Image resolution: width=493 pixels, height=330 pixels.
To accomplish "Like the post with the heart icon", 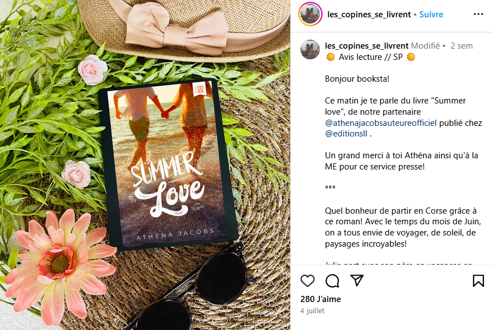I will [307, 281].
